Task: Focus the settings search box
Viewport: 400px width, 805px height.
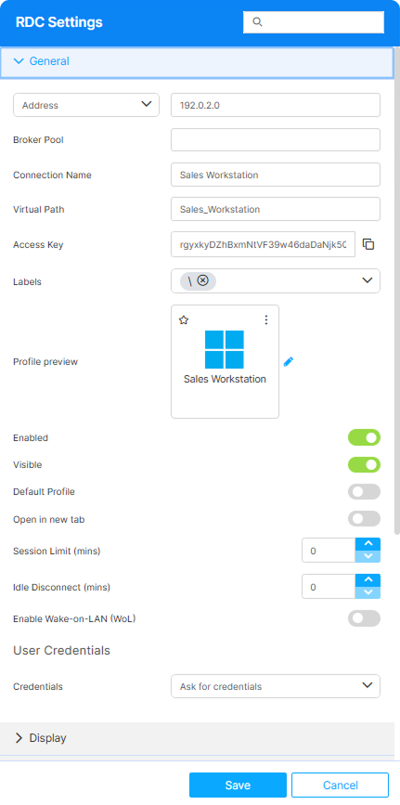Action: [313, 22]
